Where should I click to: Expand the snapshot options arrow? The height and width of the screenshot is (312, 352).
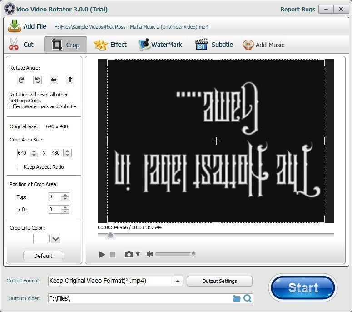pos(138,254)
